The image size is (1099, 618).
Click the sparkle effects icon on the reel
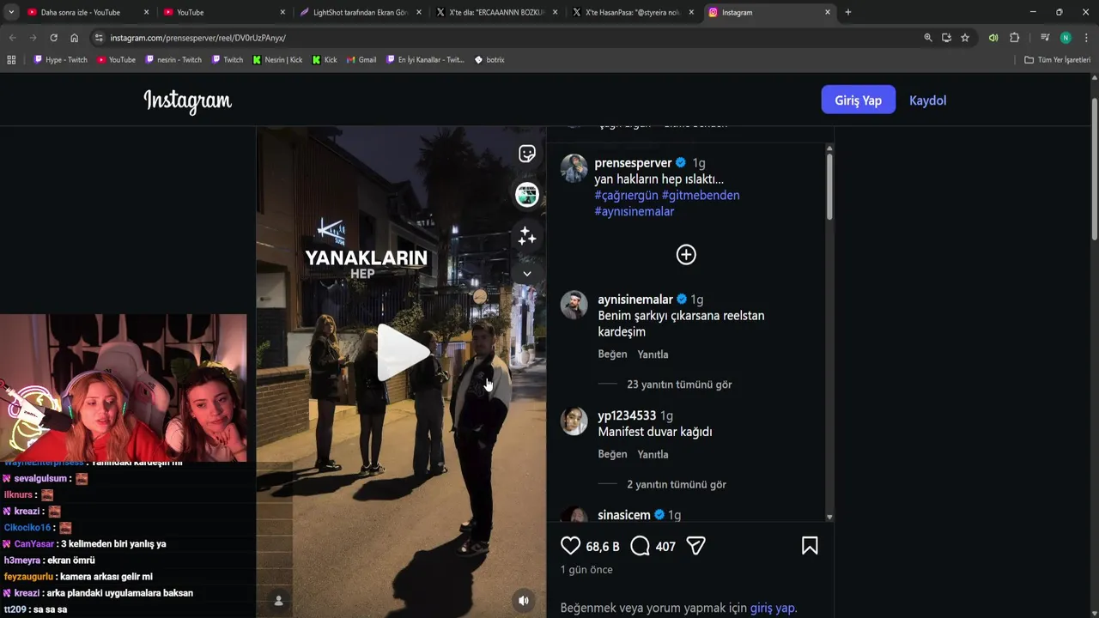pyautogui.click(x=527, y=235)
